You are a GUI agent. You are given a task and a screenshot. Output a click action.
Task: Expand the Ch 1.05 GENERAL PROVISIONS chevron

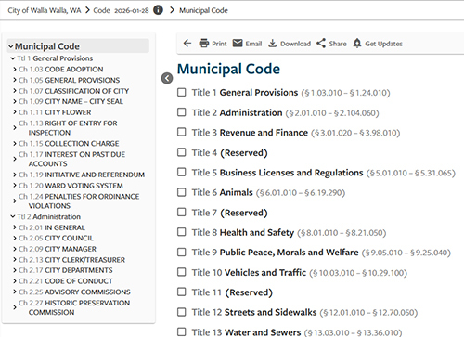pos(15,80)
